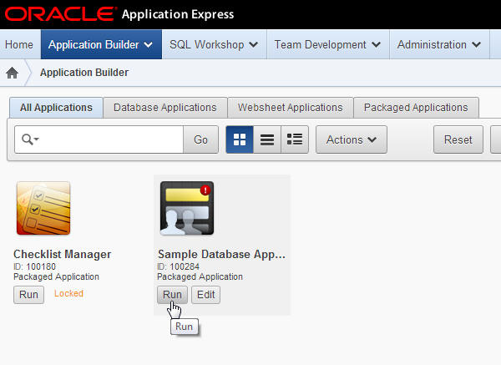
Task: Edit the Sample Database Application
Action: pyautogui.click(x=205, y=294)
